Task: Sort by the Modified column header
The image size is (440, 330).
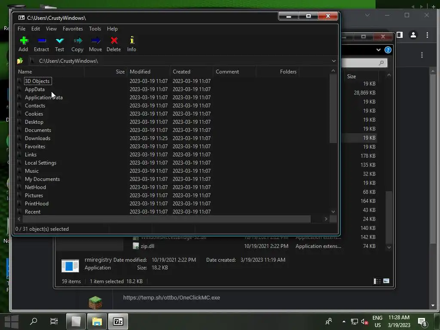Action: point(148,72)
